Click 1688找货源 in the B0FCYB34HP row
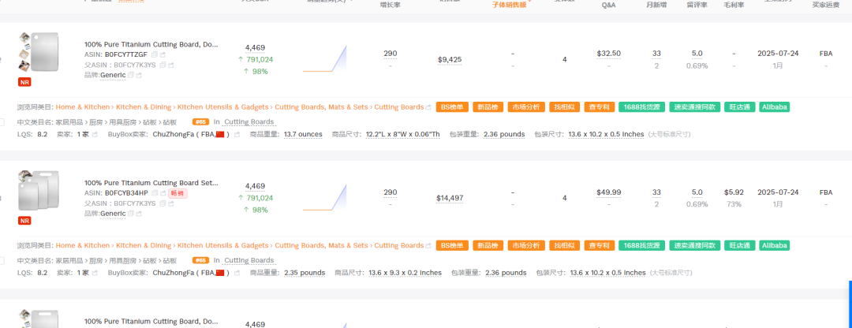The height and width of the screenshot is (328, 852). coord(641,246)
